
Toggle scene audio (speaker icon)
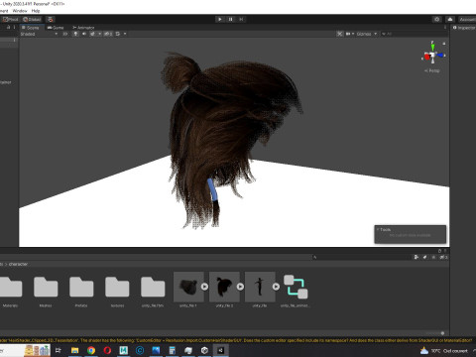click(x=84, y=34)
